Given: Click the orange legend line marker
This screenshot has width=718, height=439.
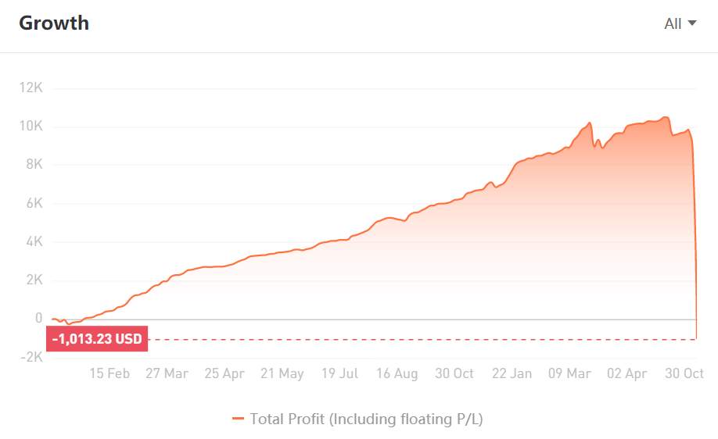Looking at the screenshot, I should pyautogui.click(x=238, y=419).
